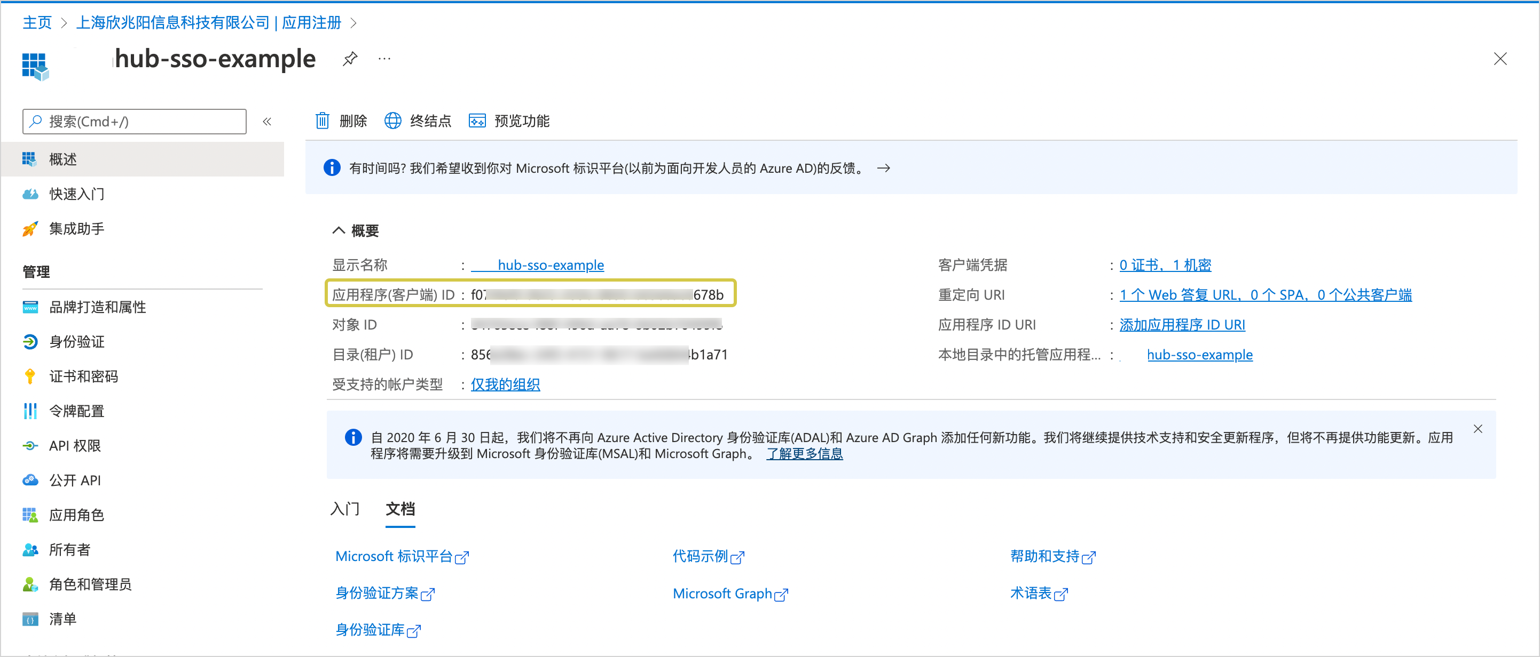
Task: Open Microsoft Graph link
Action: (730, 594)
